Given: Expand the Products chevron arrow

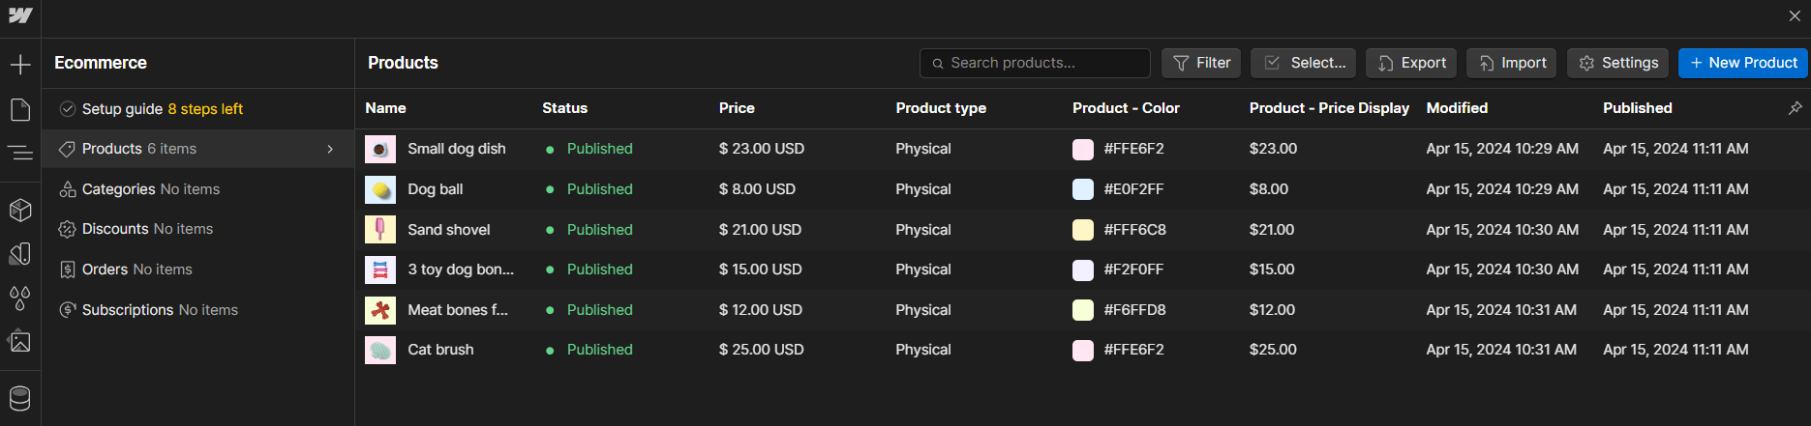Looking at the screenshot, I should (330, 149).
